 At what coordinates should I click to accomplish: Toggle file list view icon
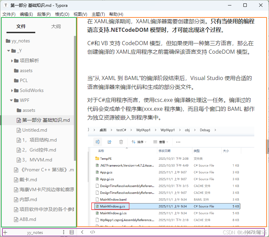click(72, 232)
